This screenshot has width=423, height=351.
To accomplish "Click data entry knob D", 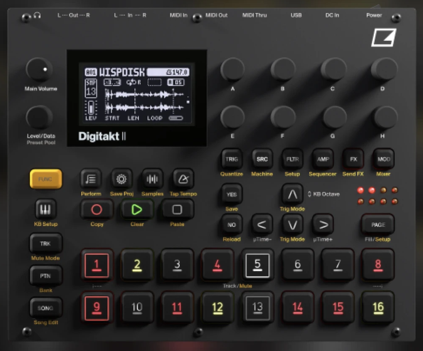I will tap(383, 69).
